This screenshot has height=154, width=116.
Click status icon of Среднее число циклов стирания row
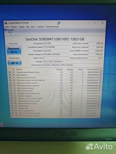[12, 98]
